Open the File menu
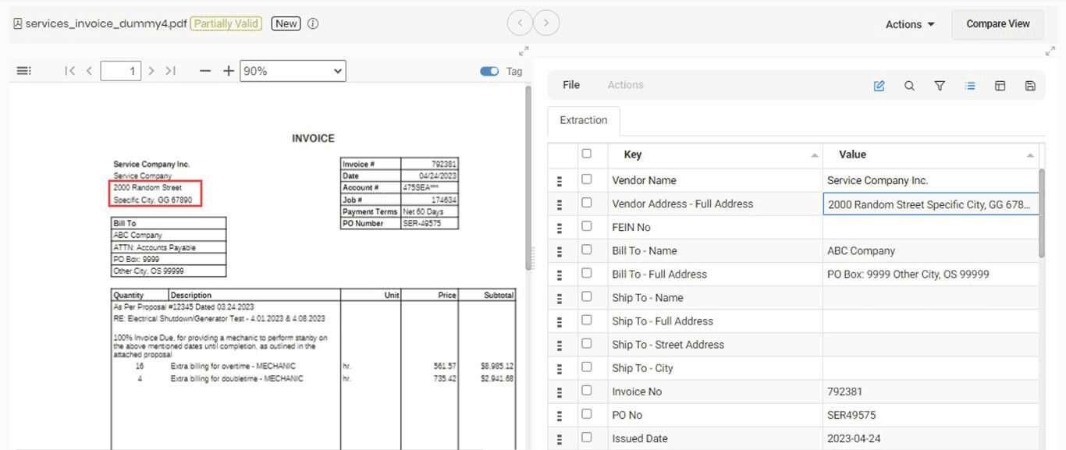Screen dimensions: 1066x450 click(571, 85)
